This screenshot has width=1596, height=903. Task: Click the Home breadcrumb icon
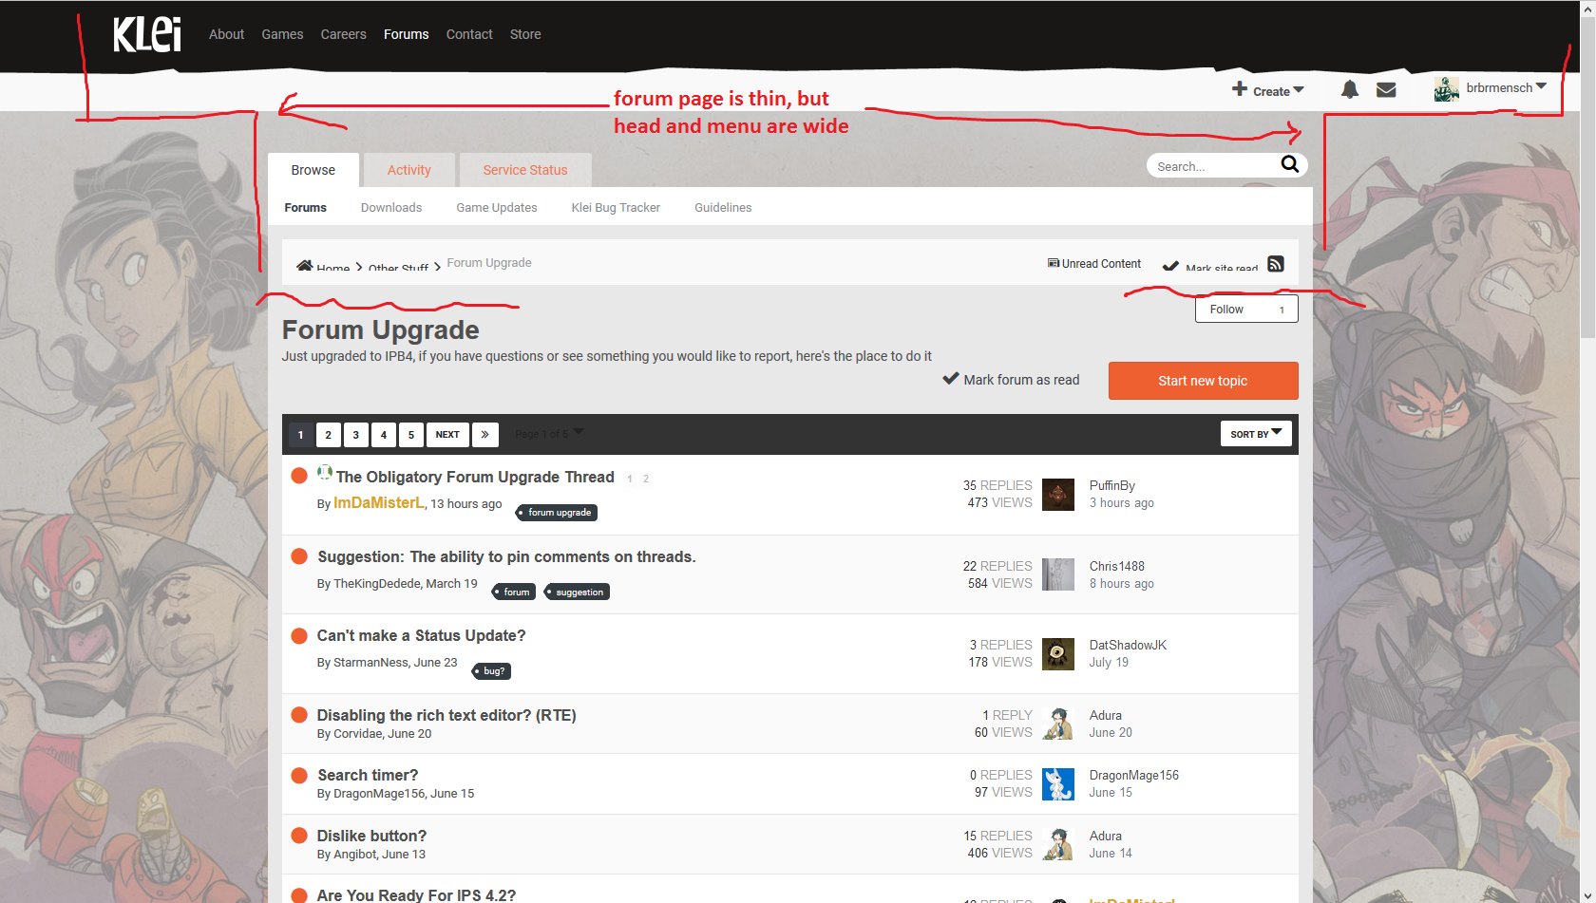tap(304, 266)
